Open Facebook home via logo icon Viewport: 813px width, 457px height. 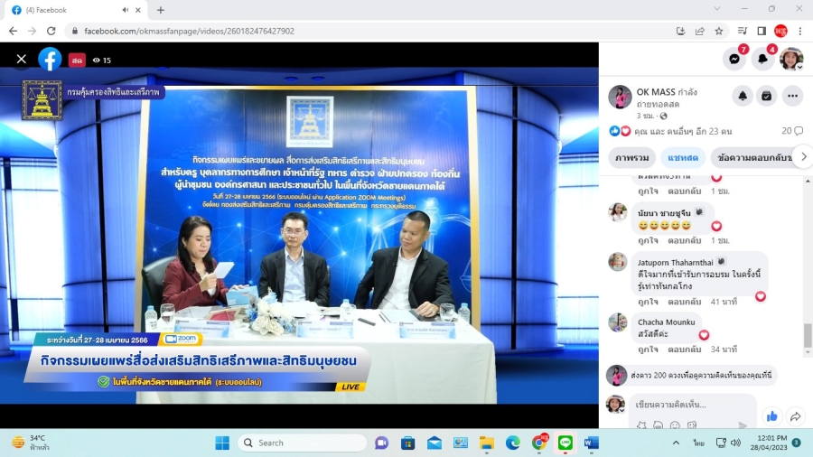(50, 59)
